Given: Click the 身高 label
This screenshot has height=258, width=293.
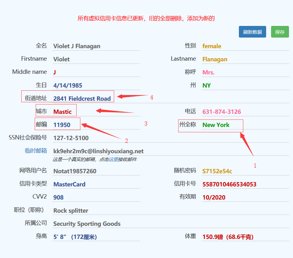Looking at the screenshot, I should pos(41,236).
